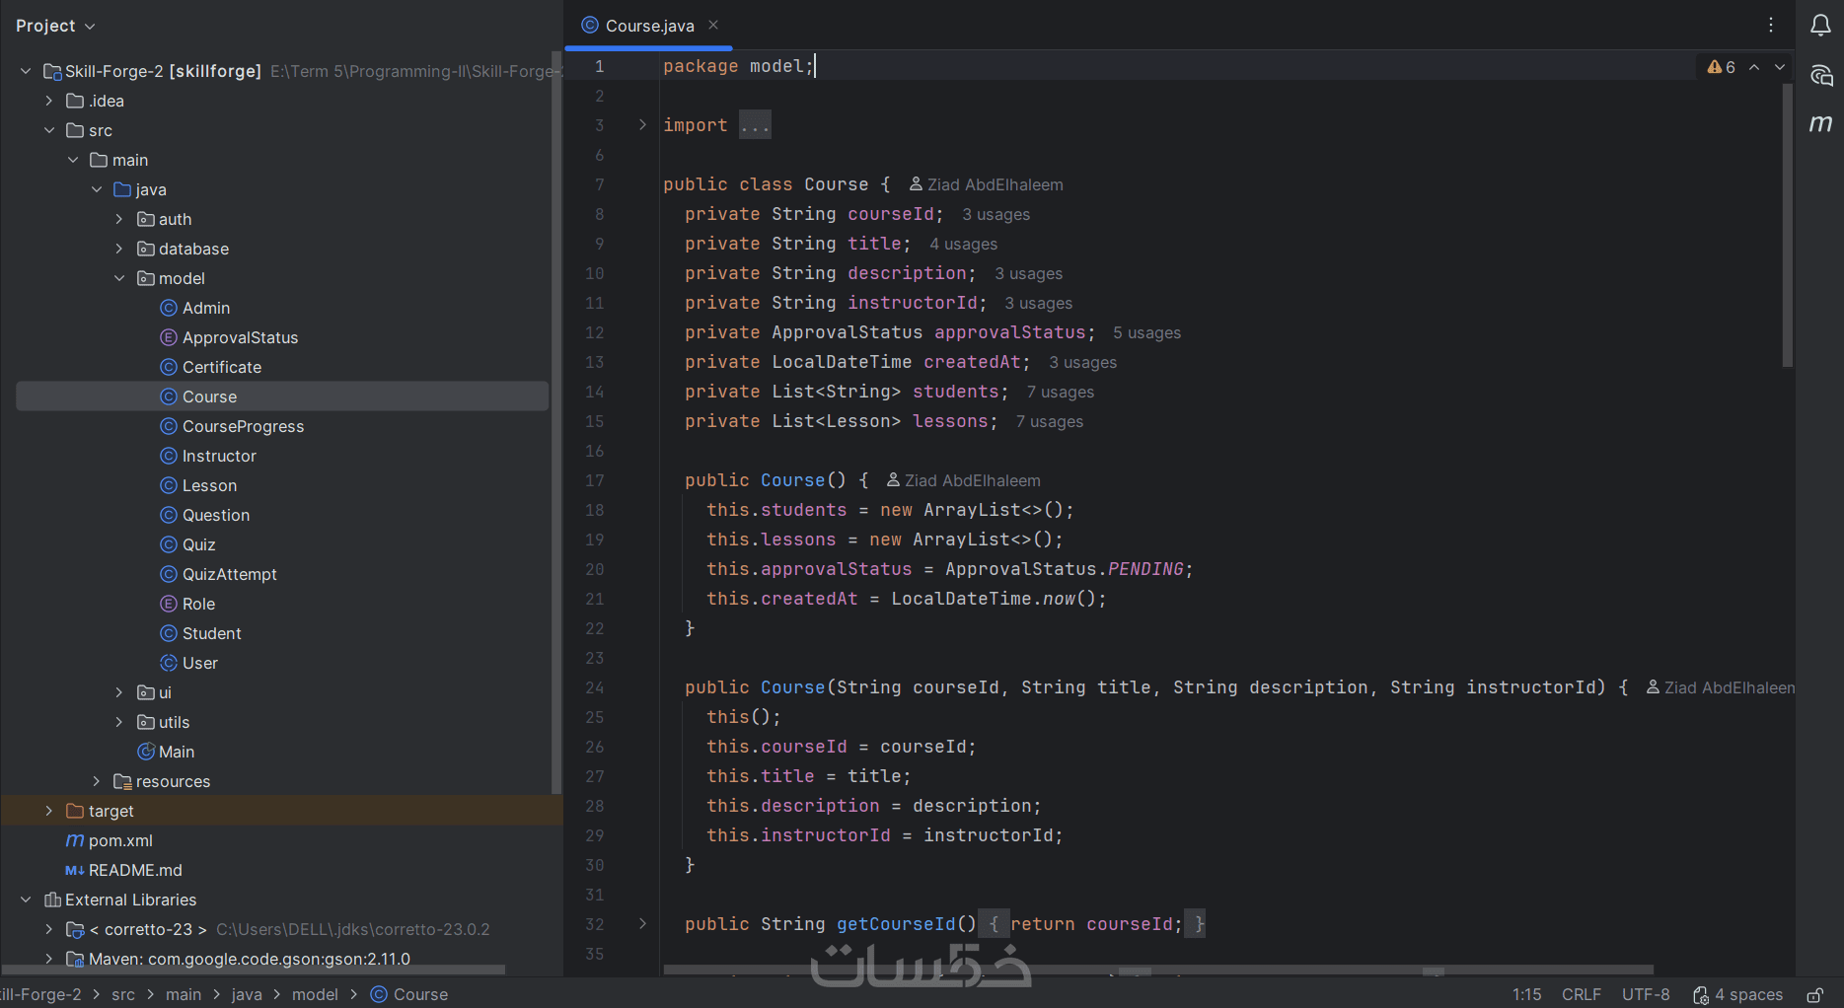Select pom.xml in the project tree

click(x=120, y=840)
